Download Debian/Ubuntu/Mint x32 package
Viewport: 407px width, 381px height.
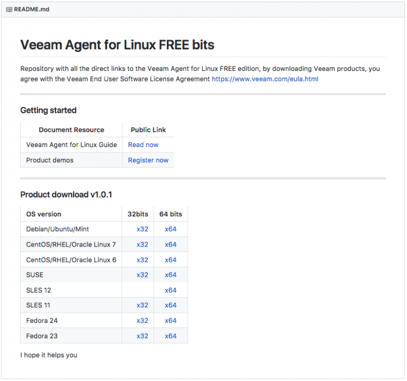pyautogui.click(x=142, y=229)
